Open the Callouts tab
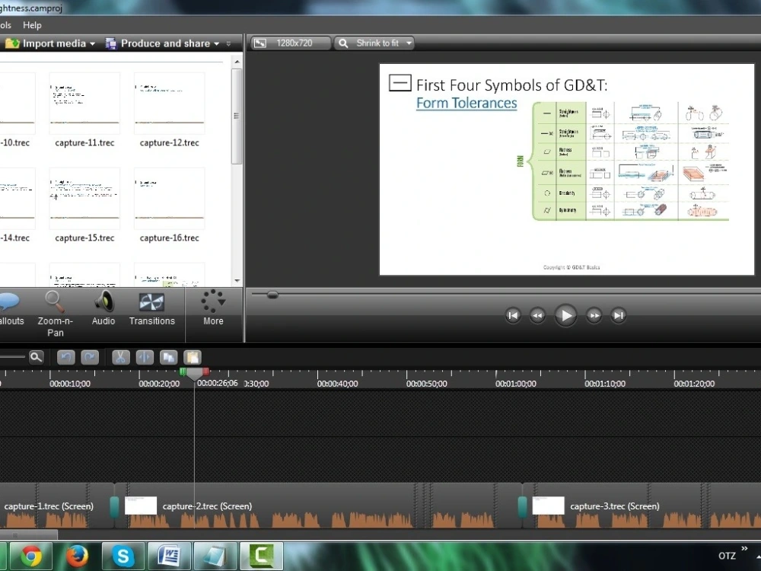 pos(11,309)
